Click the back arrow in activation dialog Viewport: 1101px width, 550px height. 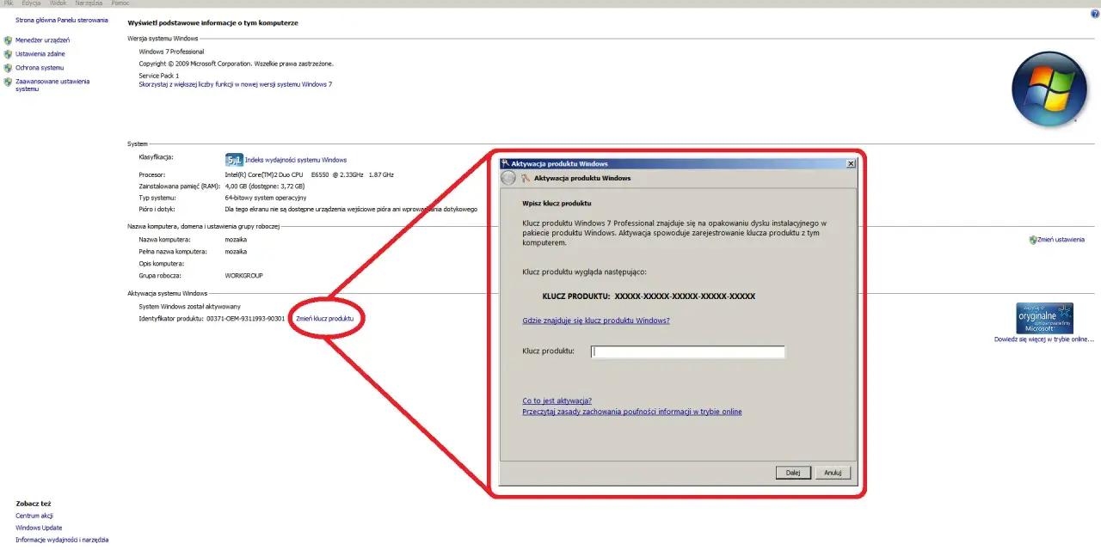click(508, 178)
